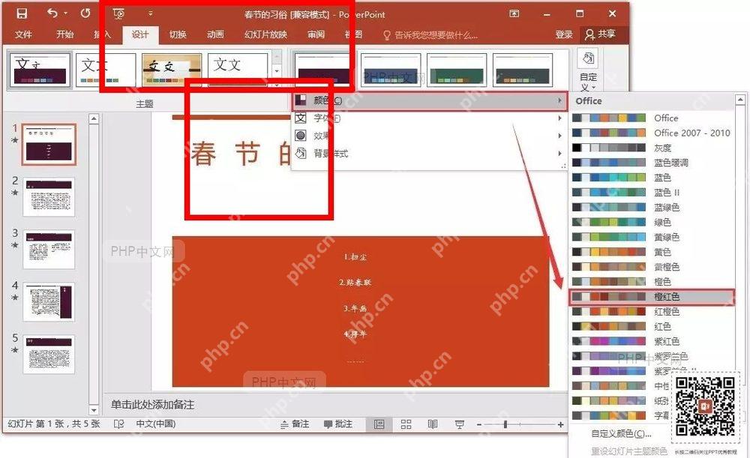Open the 背景样式 background styles submenu
This screenshot has width=750, height=458.
pyautogui.click(x=429, y=154)
